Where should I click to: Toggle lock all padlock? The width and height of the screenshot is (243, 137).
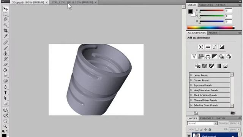point(210,129)
